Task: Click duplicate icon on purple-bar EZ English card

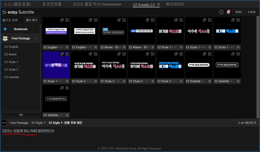Action: click(x=62, y=20)
